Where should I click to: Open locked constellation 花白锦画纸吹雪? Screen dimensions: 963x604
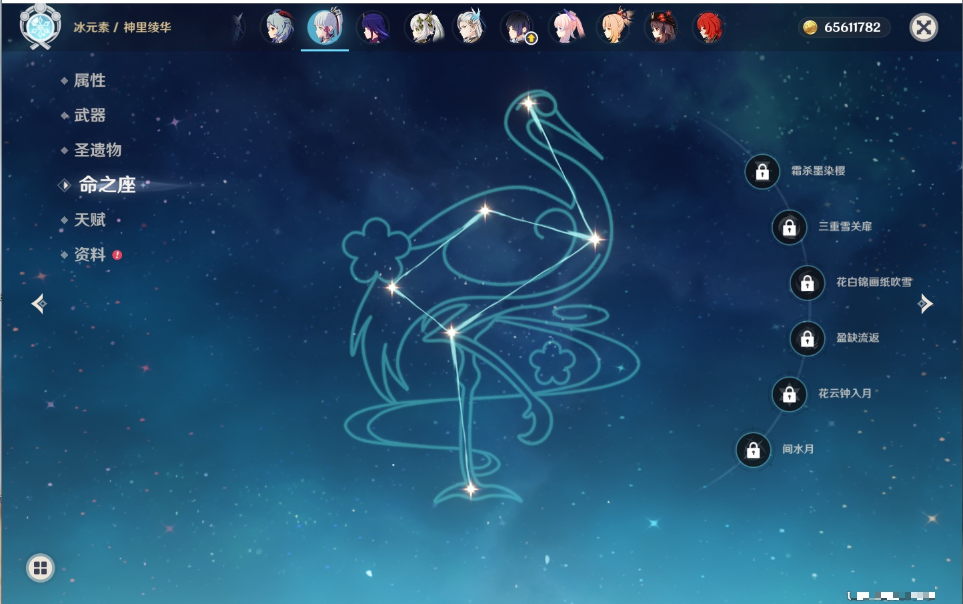tap(807, 282)
